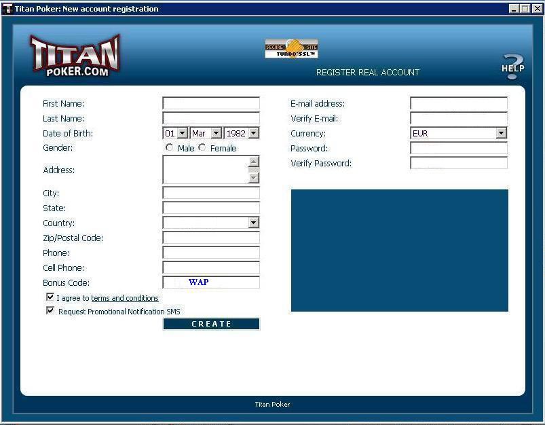Click inside the Address text area
The image size is (545, 425).
tap(206, 170)
